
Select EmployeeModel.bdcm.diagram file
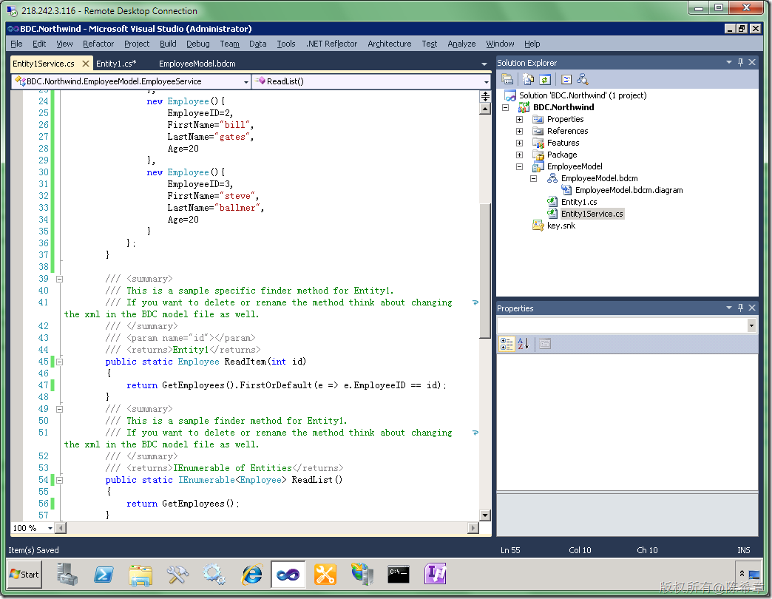629,190
